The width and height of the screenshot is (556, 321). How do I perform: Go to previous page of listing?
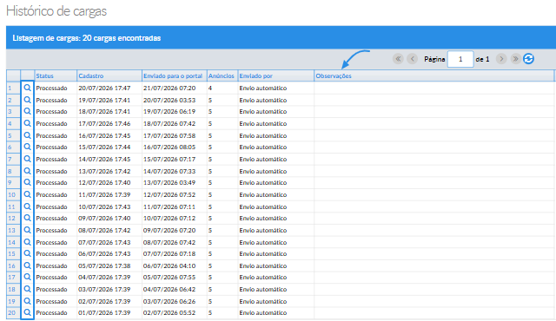(x=412, y=59)
